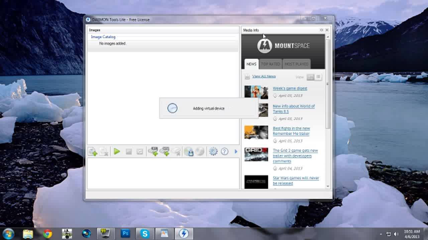Click the 'No images added.' text
The image size is (428, 240).
point(113,43)
